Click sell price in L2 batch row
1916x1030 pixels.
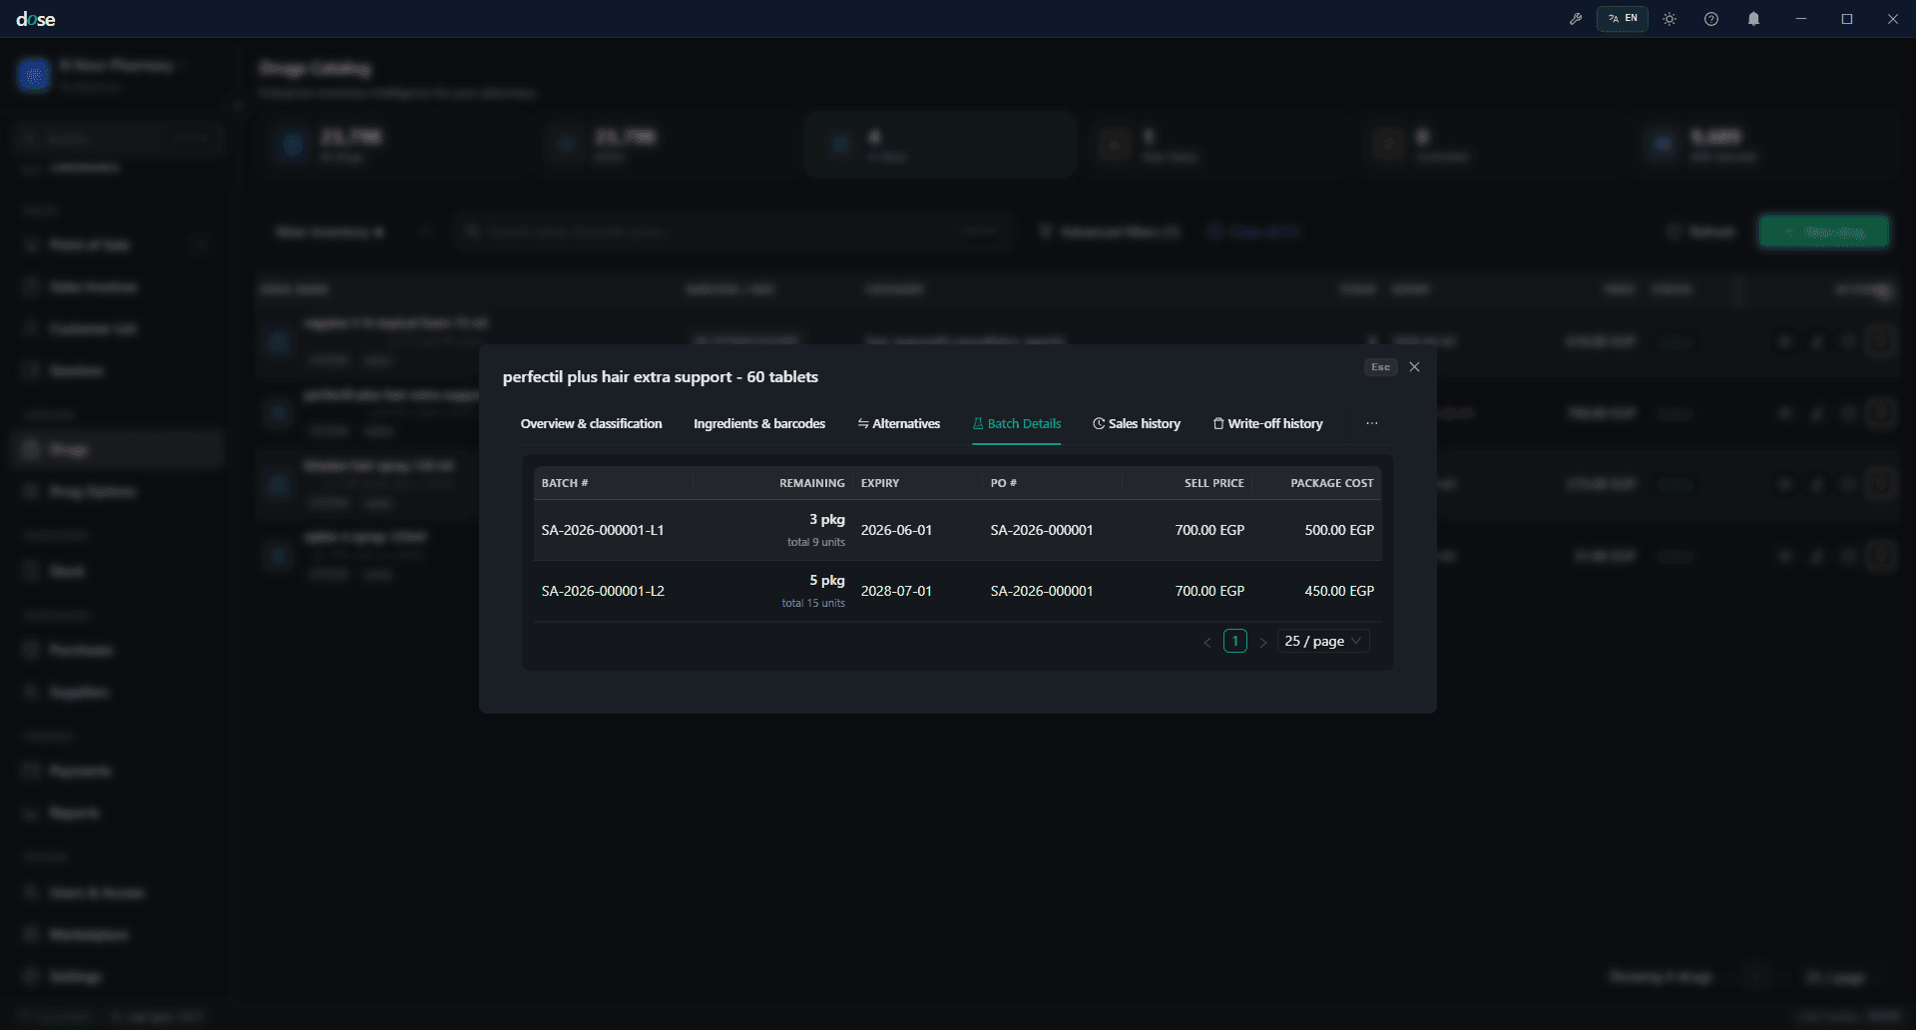click(x=1209, y=591)
